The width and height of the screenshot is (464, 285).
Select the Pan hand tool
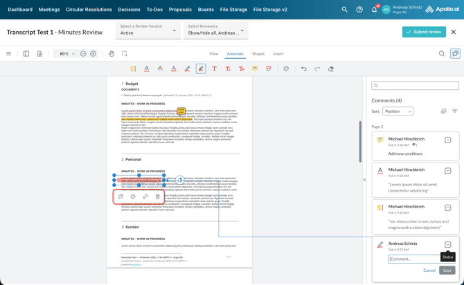click(x=111, y=53)
